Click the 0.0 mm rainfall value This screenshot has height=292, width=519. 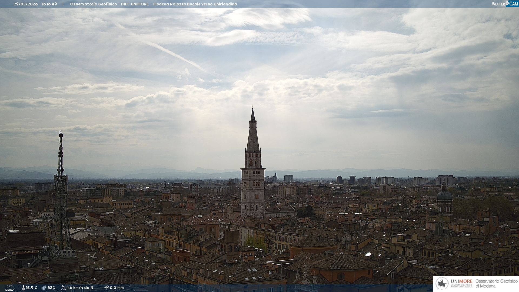click(x=117, y=288)
